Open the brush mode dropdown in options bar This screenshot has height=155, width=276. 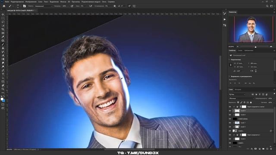pos(44,6)
